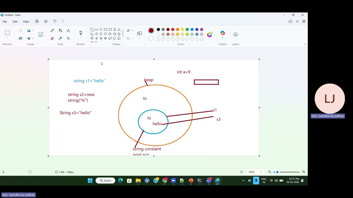Screen dimensions: 353x198
Task: Select the rectangular Selection tool
Action: [7, 33]
